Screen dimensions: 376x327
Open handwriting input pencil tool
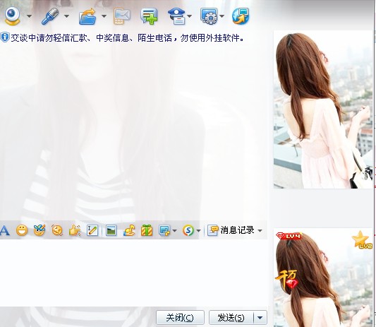(x=92, y=230)
